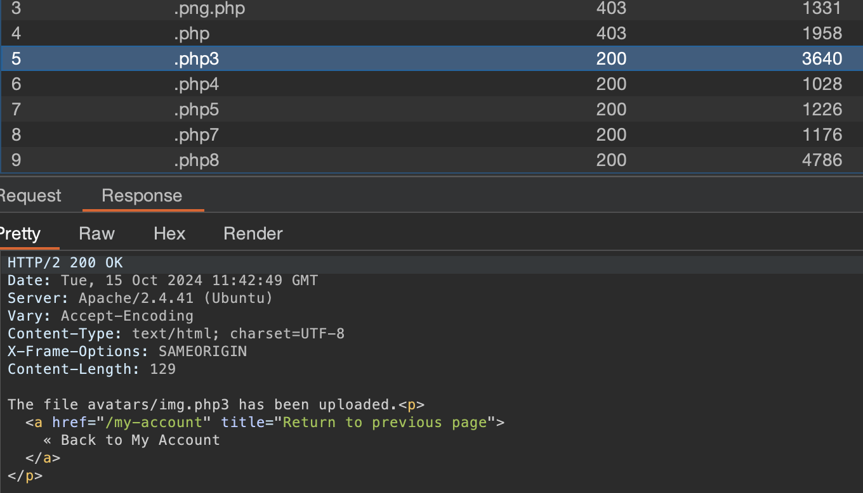
Task: Click the HTTP/2 200 OK status line
Action: (65, 263)
